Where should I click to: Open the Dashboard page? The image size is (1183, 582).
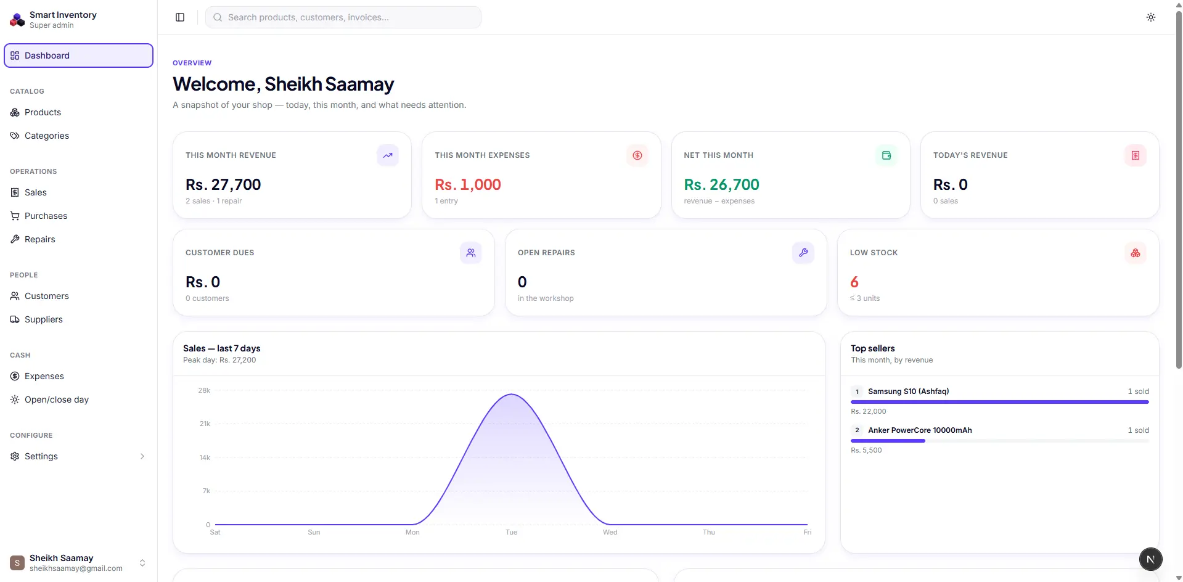pos(78,55)
